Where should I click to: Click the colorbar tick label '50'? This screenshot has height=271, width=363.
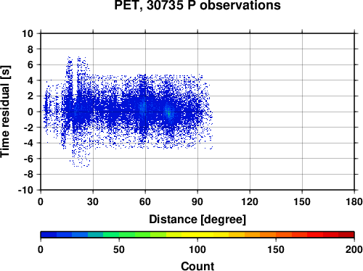(119, 249)
